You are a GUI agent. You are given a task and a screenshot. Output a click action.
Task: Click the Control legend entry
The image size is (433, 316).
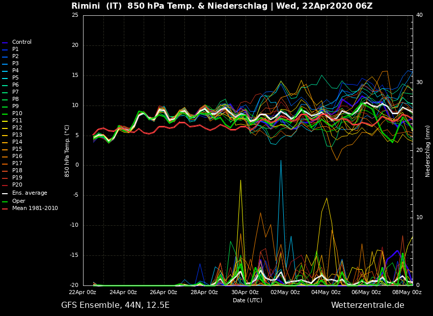coord(21,42)
